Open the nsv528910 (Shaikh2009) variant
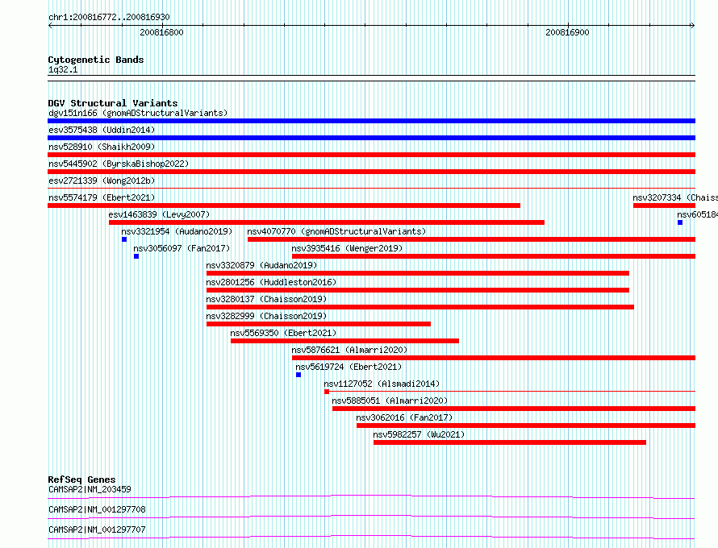The height and width of the screenshot is (548, 718). point(102,147)
